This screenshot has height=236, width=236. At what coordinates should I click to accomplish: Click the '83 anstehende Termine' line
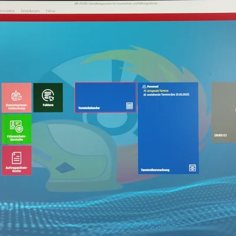[x=166, y=94]
